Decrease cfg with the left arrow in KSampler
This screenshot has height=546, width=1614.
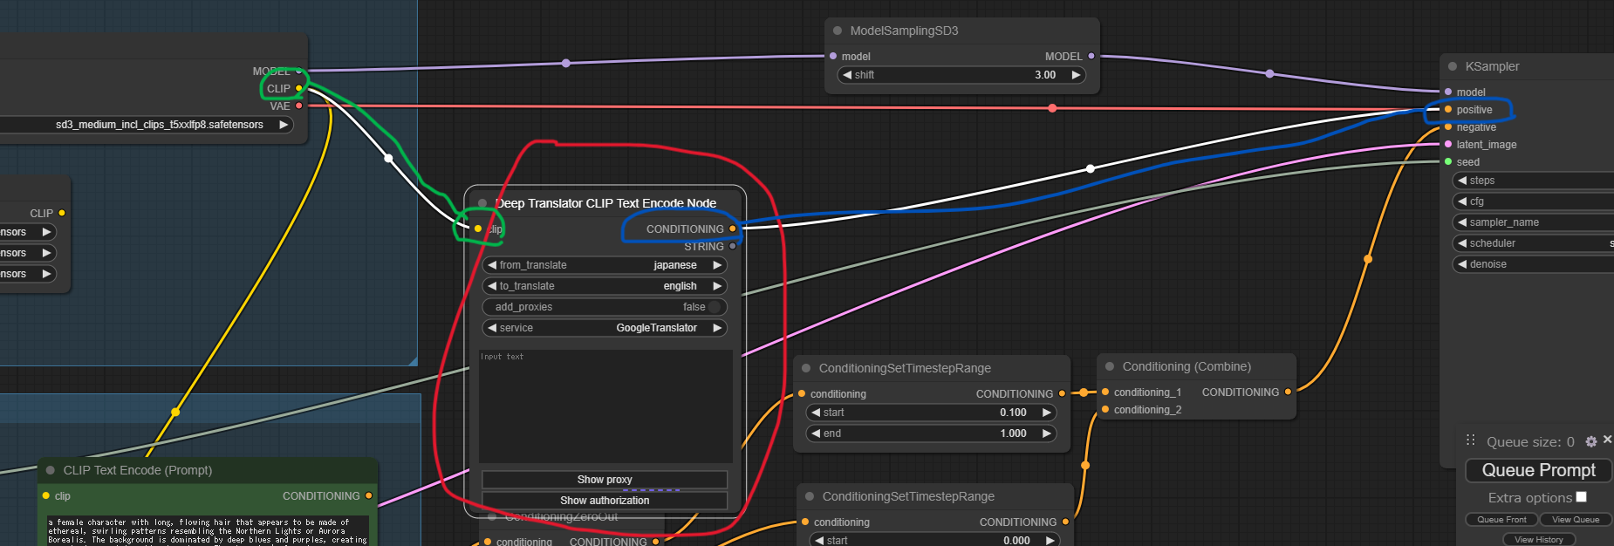[1462, 201]
